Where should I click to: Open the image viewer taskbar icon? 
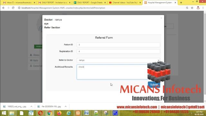click(96, 113)
